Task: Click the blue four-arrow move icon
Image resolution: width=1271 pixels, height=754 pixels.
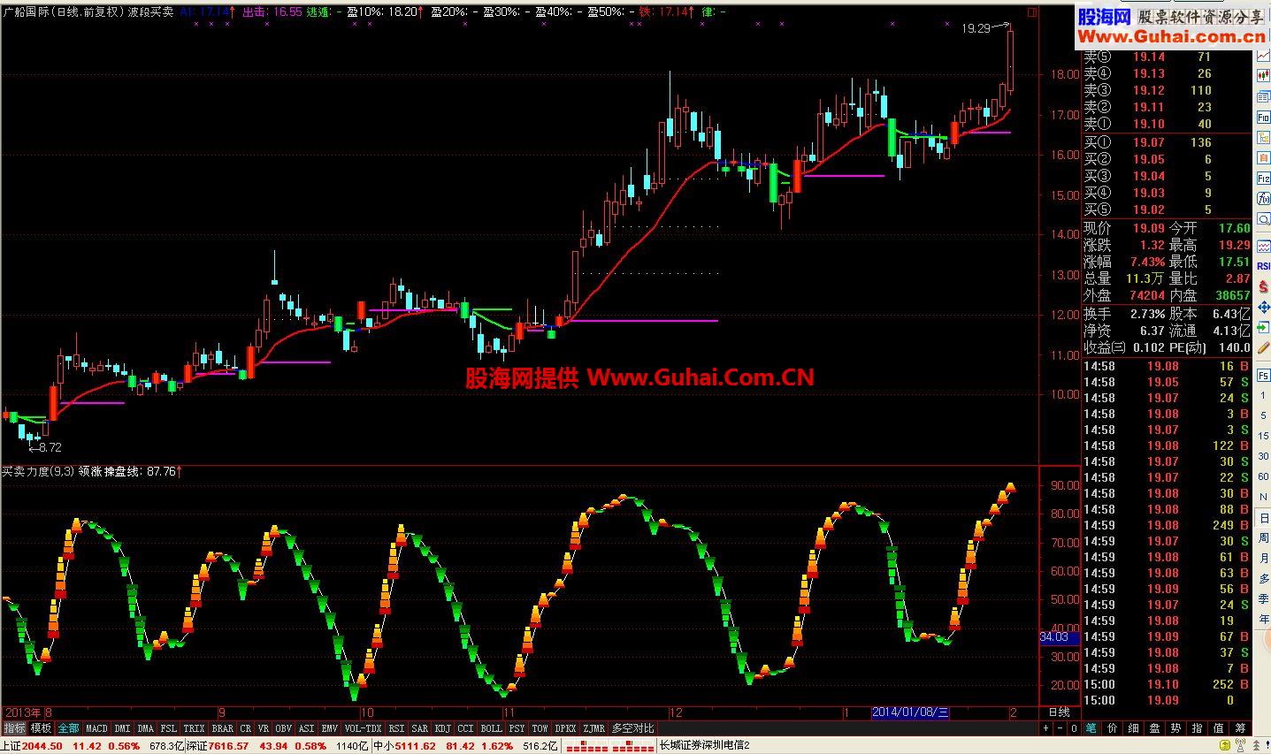Action: coord(1263,308)
